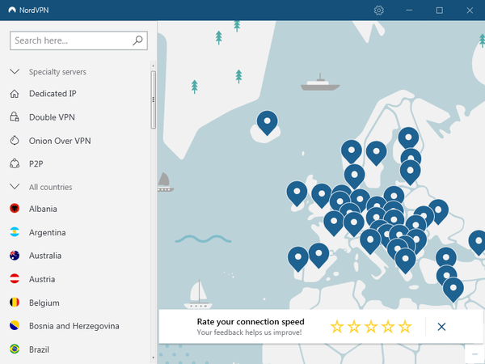
Task: Rate connection speed two stars
Action: coord(354,327)
